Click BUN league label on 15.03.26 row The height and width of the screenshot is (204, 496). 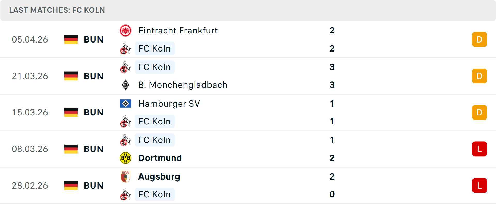click(94, 113)
